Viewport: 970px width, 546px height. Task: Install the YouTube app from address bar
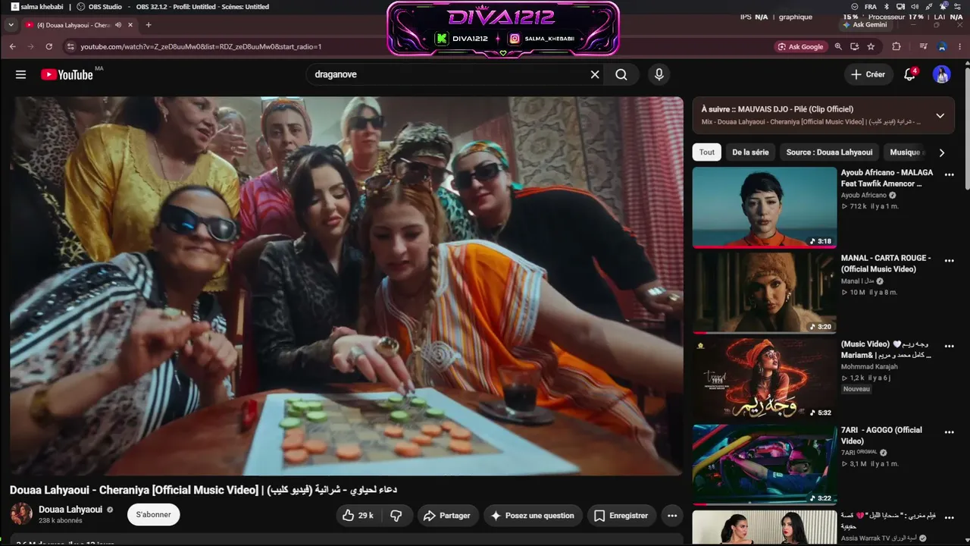(x=855, y=46)
